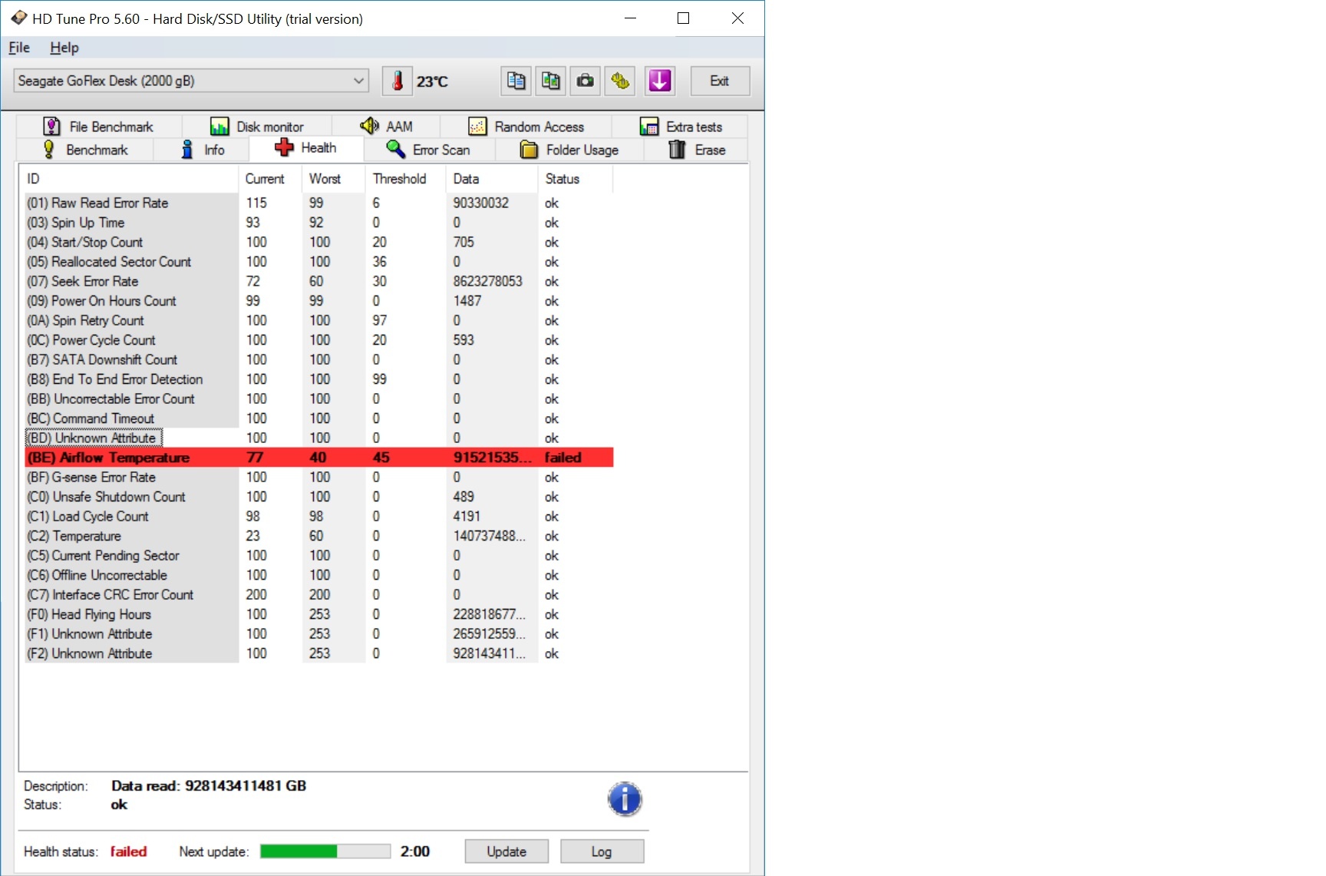Select the failed Airflow Temperature row
Viewport: 1326px width, 876px height.
point(319,458)
